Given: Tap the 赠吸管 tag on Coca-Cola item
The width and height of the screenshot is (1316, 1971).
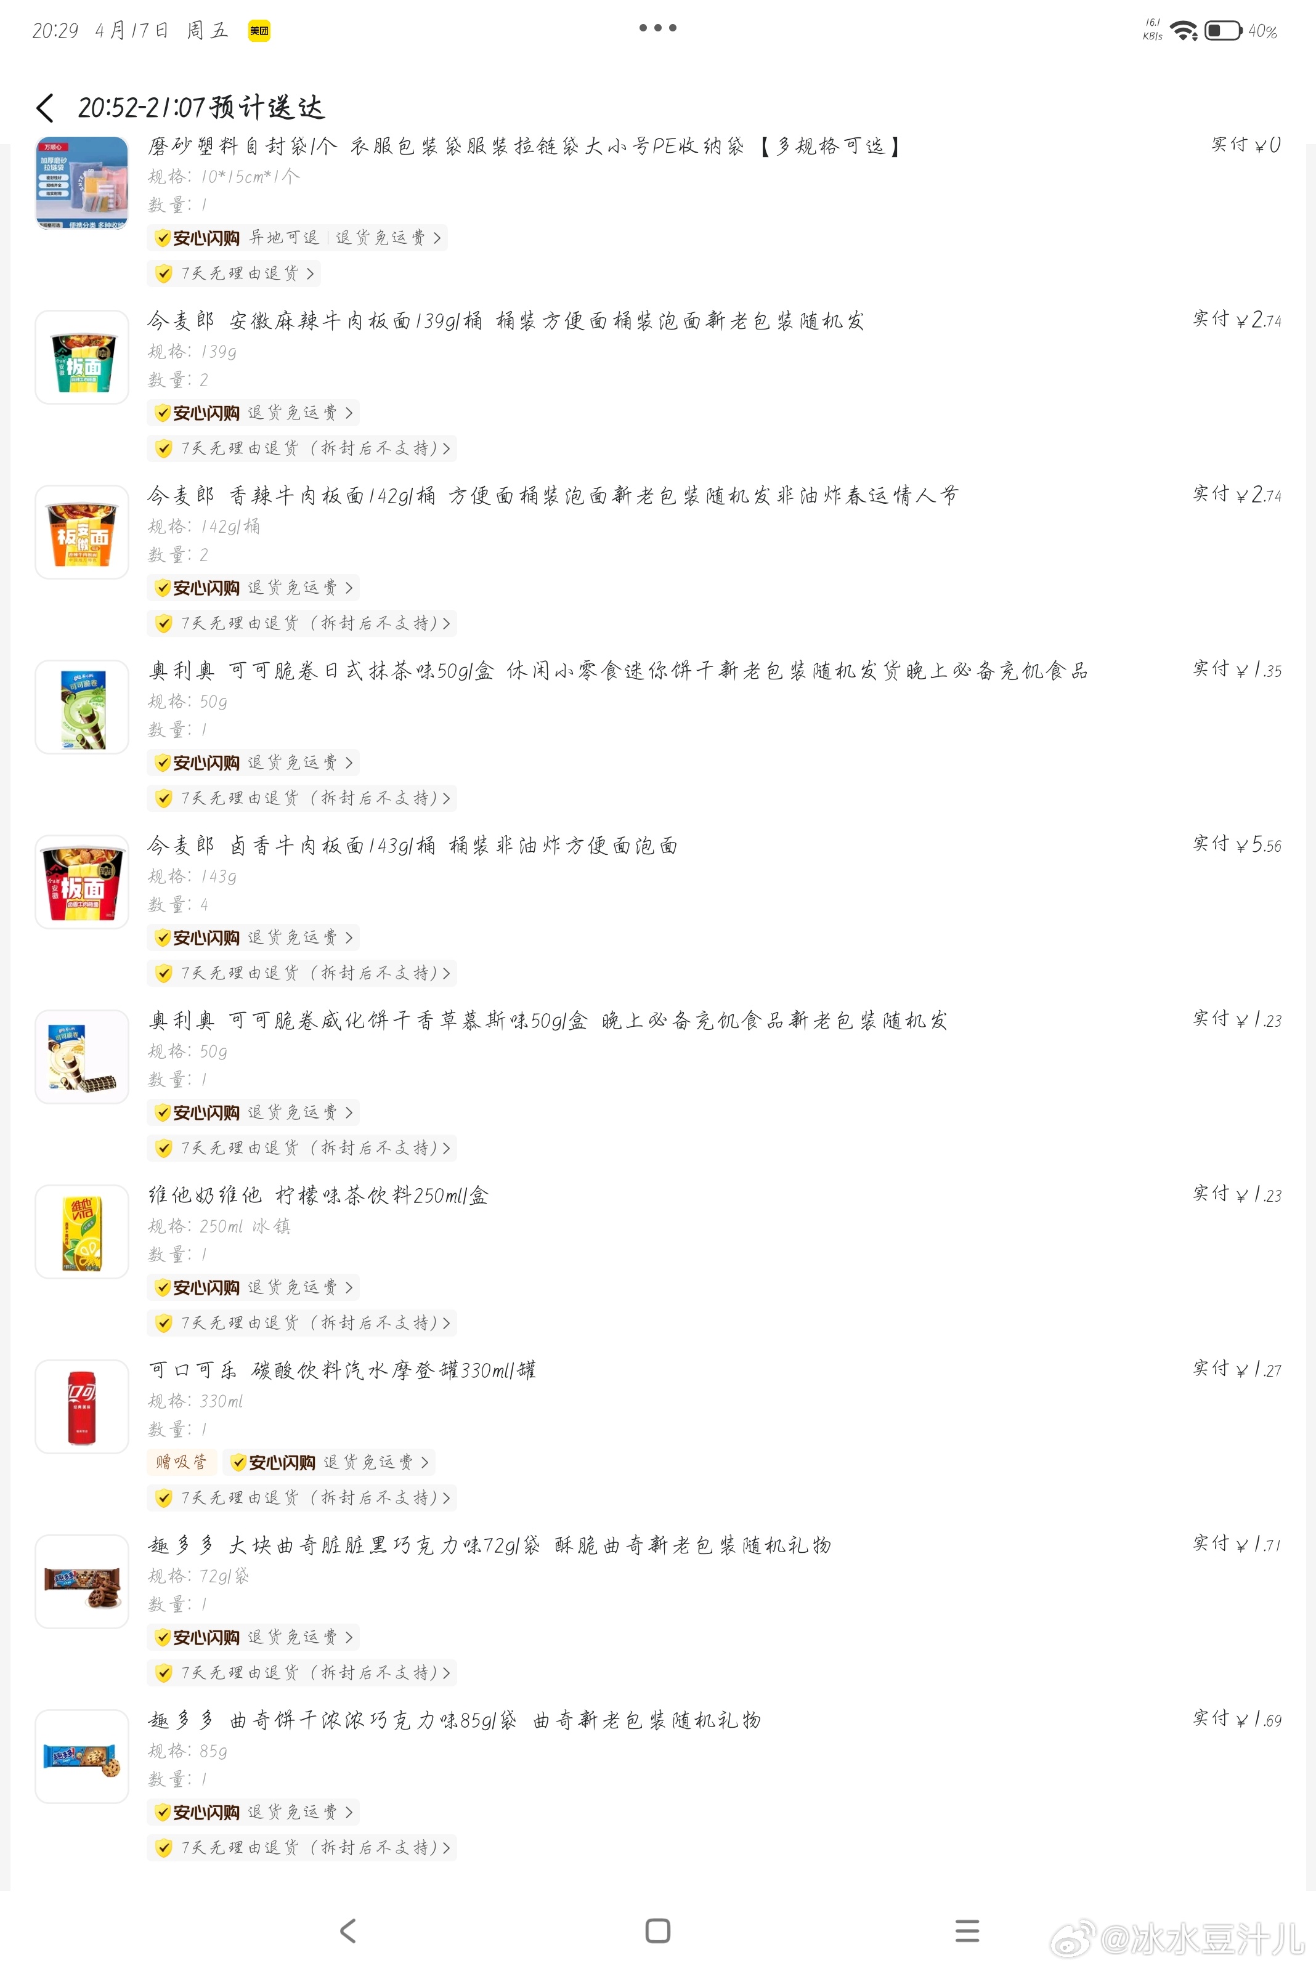Looking at the screenshot, I should (x=181, y=1462).
